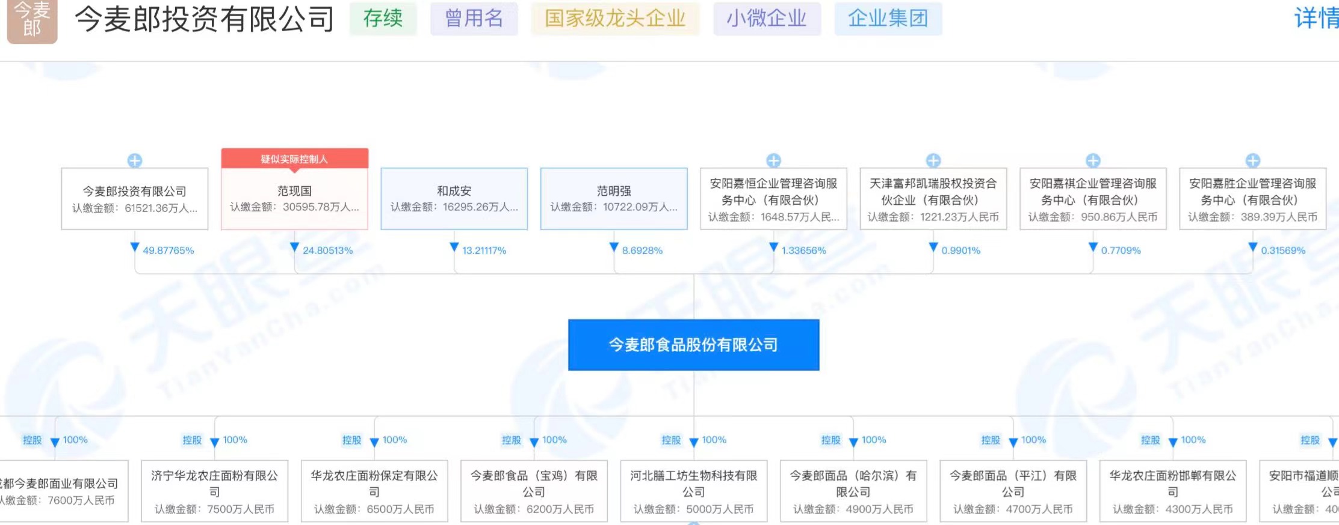Screen dimensions: 1339x525
Task: Open 今麦郎面品（平江）有限公司 subsidiary card
Action: [x=1013, y=491]
